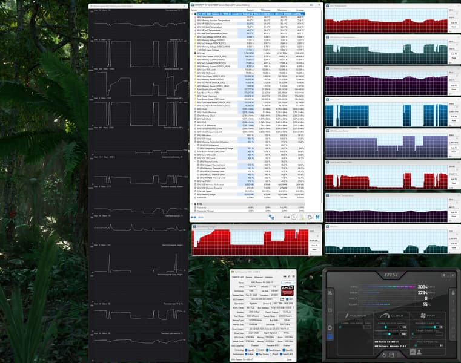Image resolution: width=461 pixels, height=363 pixels.
Task: Click Afterburner startup lock icon
Action: point(453,293)
